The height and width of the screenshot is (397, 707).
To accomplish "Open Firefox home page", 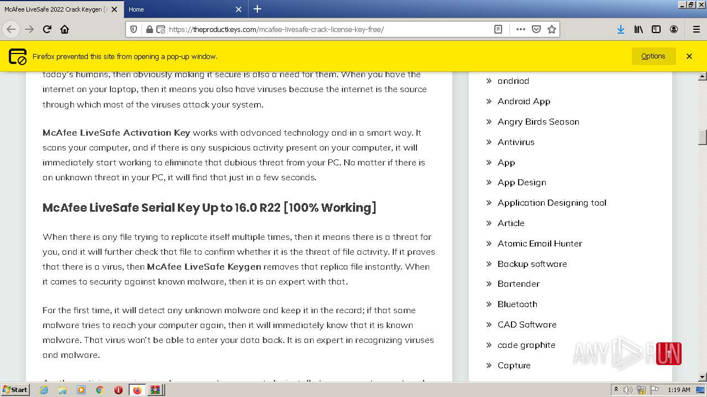I will [65, 29].
